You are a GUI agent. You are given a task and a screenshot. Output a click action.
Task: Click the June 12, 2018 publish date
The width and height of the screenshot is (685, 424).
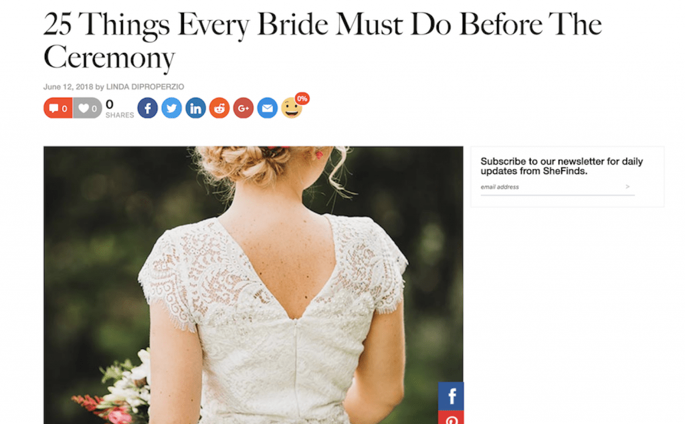coord(68,87)
